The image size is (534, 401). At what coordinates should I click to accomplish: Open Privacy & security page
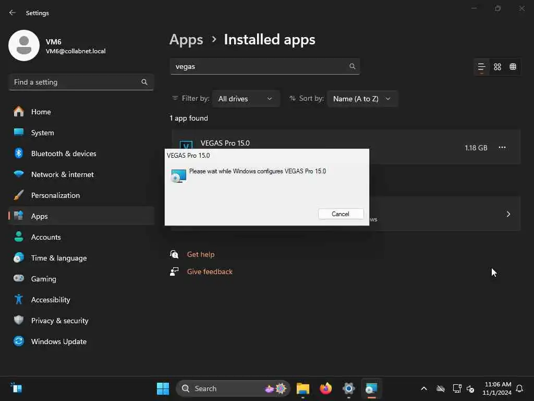click(x=81, y=321)
